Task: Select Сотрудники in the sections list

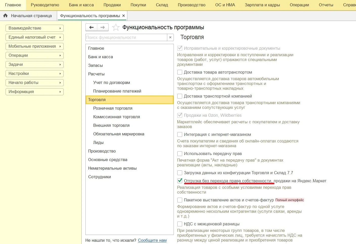Action: tap(130, 177)
